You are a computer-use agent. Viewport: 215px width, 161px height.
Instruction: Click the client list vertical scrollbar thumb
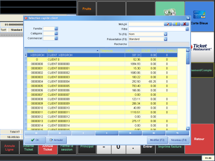(188, 58)
